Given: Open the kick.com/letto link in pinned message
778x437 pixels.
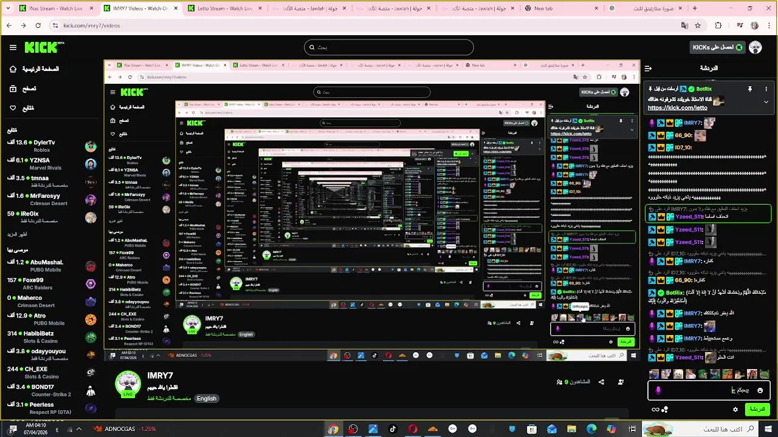Looking at the screenshot, I should coord(678,108).
